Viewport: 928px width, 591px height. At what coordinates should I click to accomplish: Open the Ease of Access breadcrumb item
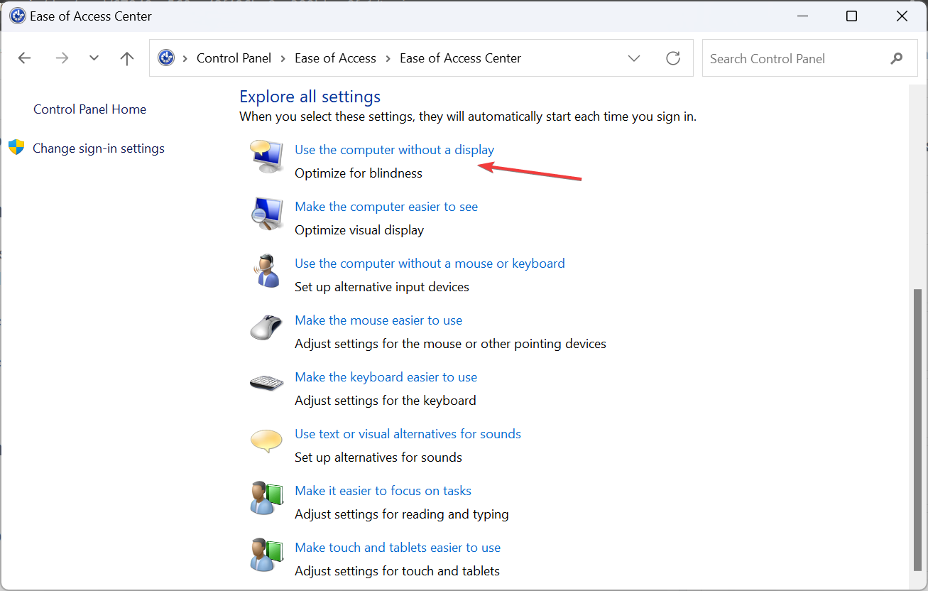coord(335,58)
